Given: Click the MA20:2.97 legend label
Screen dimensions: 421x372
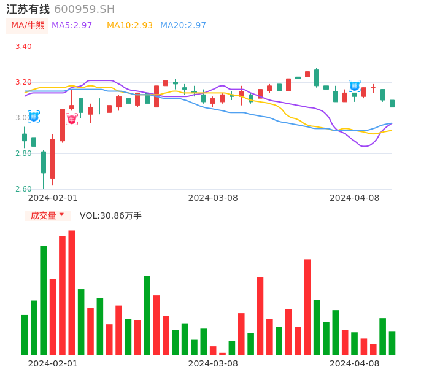Looking at the screenshot, I should tap(183, 25).
